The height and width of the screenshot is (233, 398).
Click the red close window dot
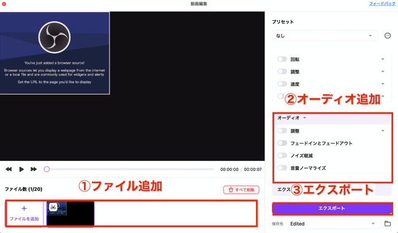pos(4,4)
